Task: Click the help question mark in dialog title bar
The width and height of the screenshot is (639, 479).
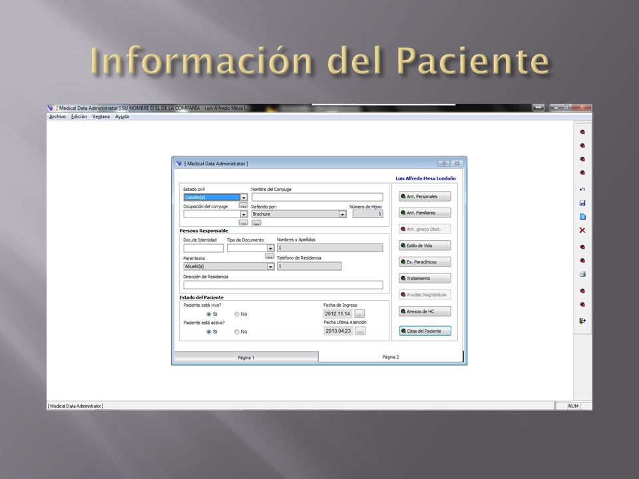Action: [x=444, y=164]
